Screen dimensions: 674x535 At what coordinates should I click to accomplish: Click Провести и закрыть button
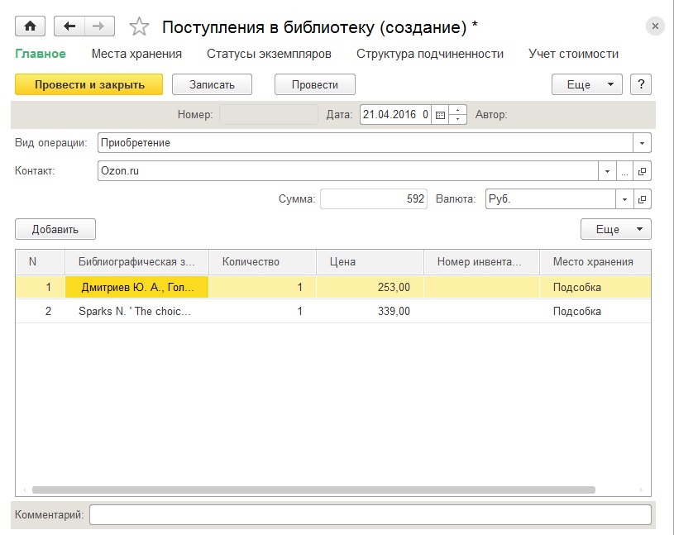(x=89, y=84)
